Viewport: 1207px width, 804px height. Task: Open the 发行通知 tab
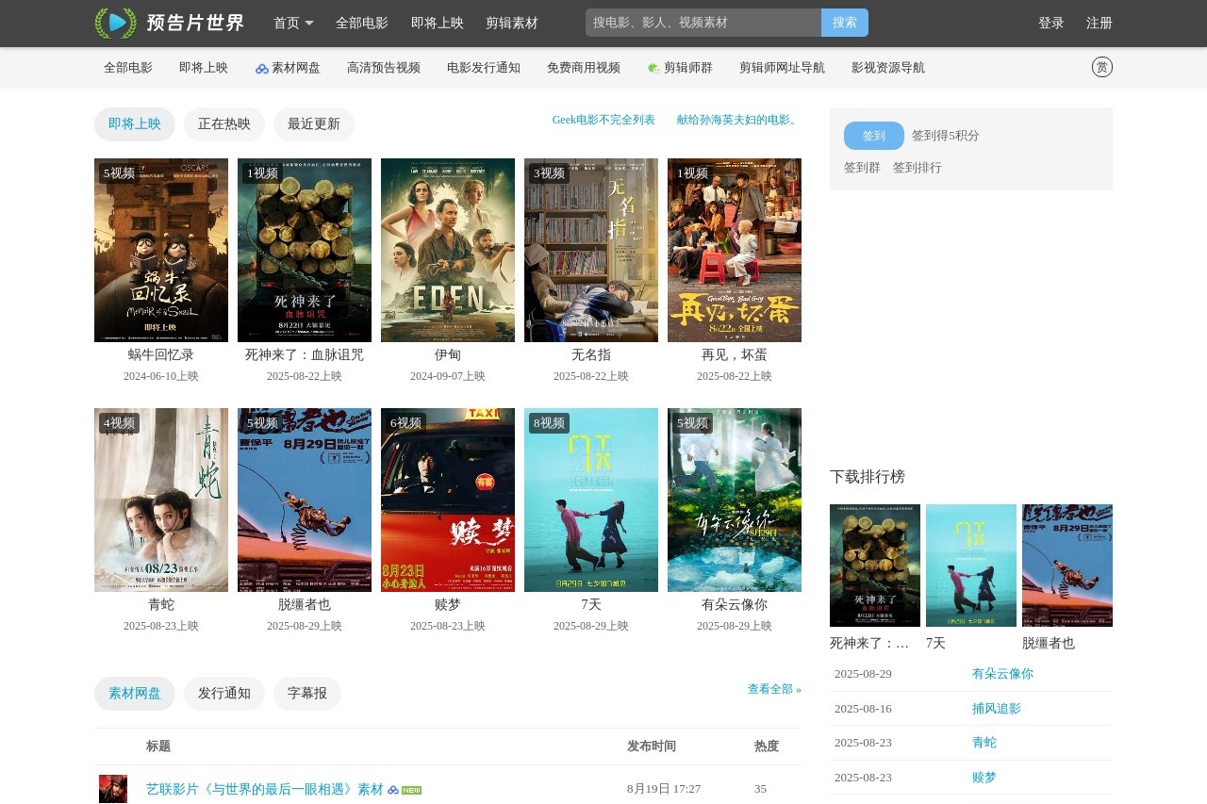coord(224,694)
